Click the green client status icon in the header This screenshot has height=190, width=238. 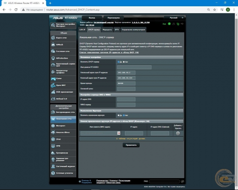coord(178,24)
